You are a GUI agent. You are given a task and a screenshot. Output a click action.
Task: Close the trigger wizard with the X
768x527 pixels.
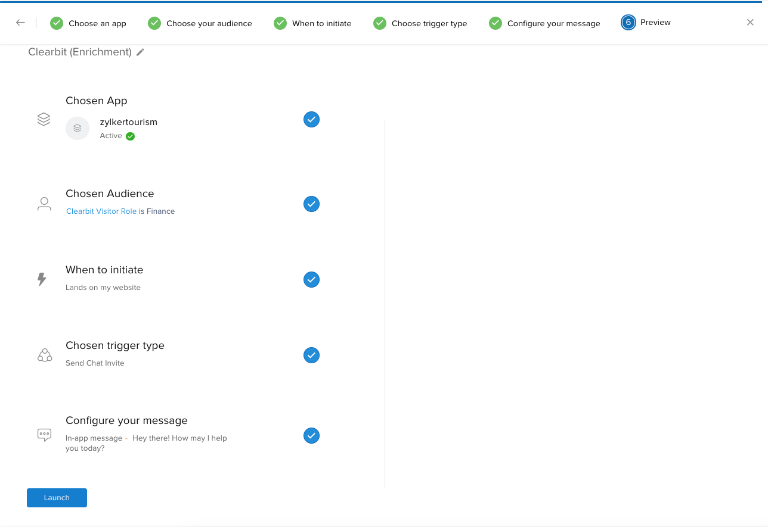(750, 23)
